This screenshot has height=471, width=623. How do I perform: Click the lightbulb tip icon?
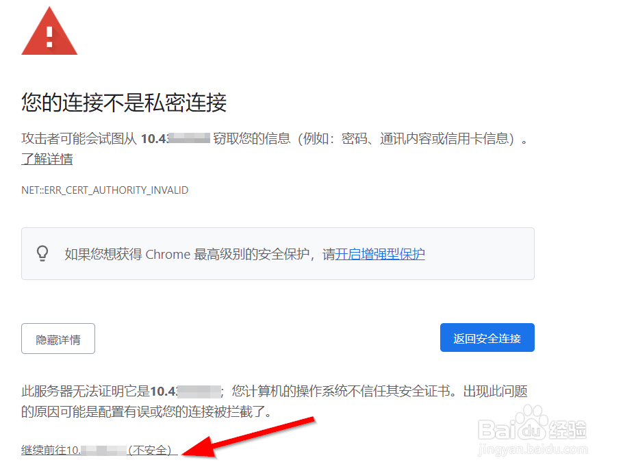pyautogui.click(x=42, y=253)
